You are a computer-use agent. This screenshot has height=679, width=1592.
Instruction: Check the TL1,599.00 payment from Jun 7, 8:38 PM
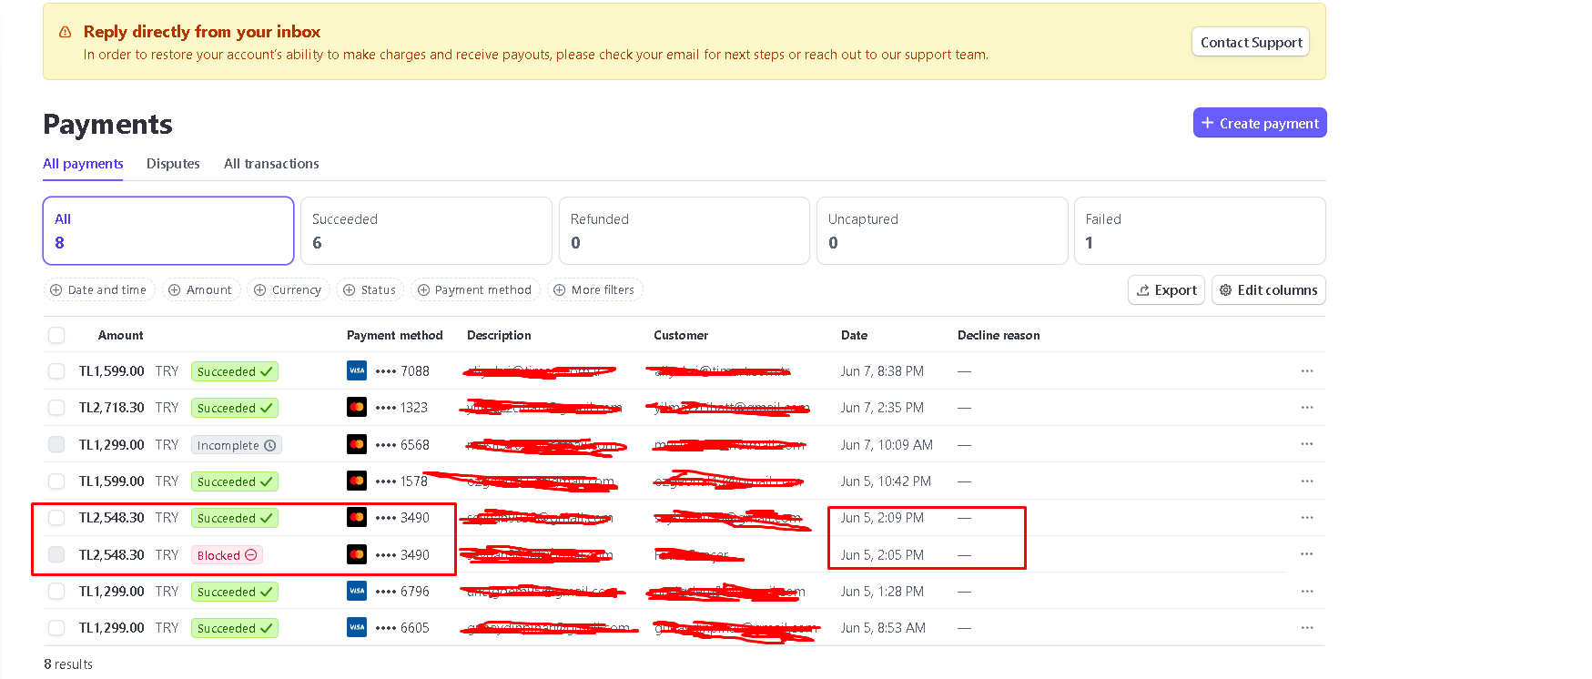coord(56,371)
